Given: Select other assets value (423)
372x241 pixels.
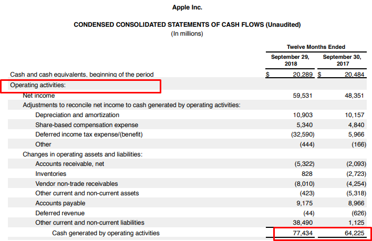Looking at the screenshot, I should [x=307, y=193].
